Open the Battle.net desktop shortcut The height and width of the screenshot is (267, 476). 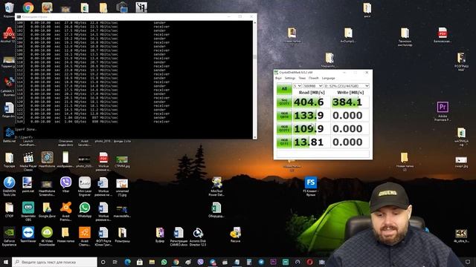point(9,135)
